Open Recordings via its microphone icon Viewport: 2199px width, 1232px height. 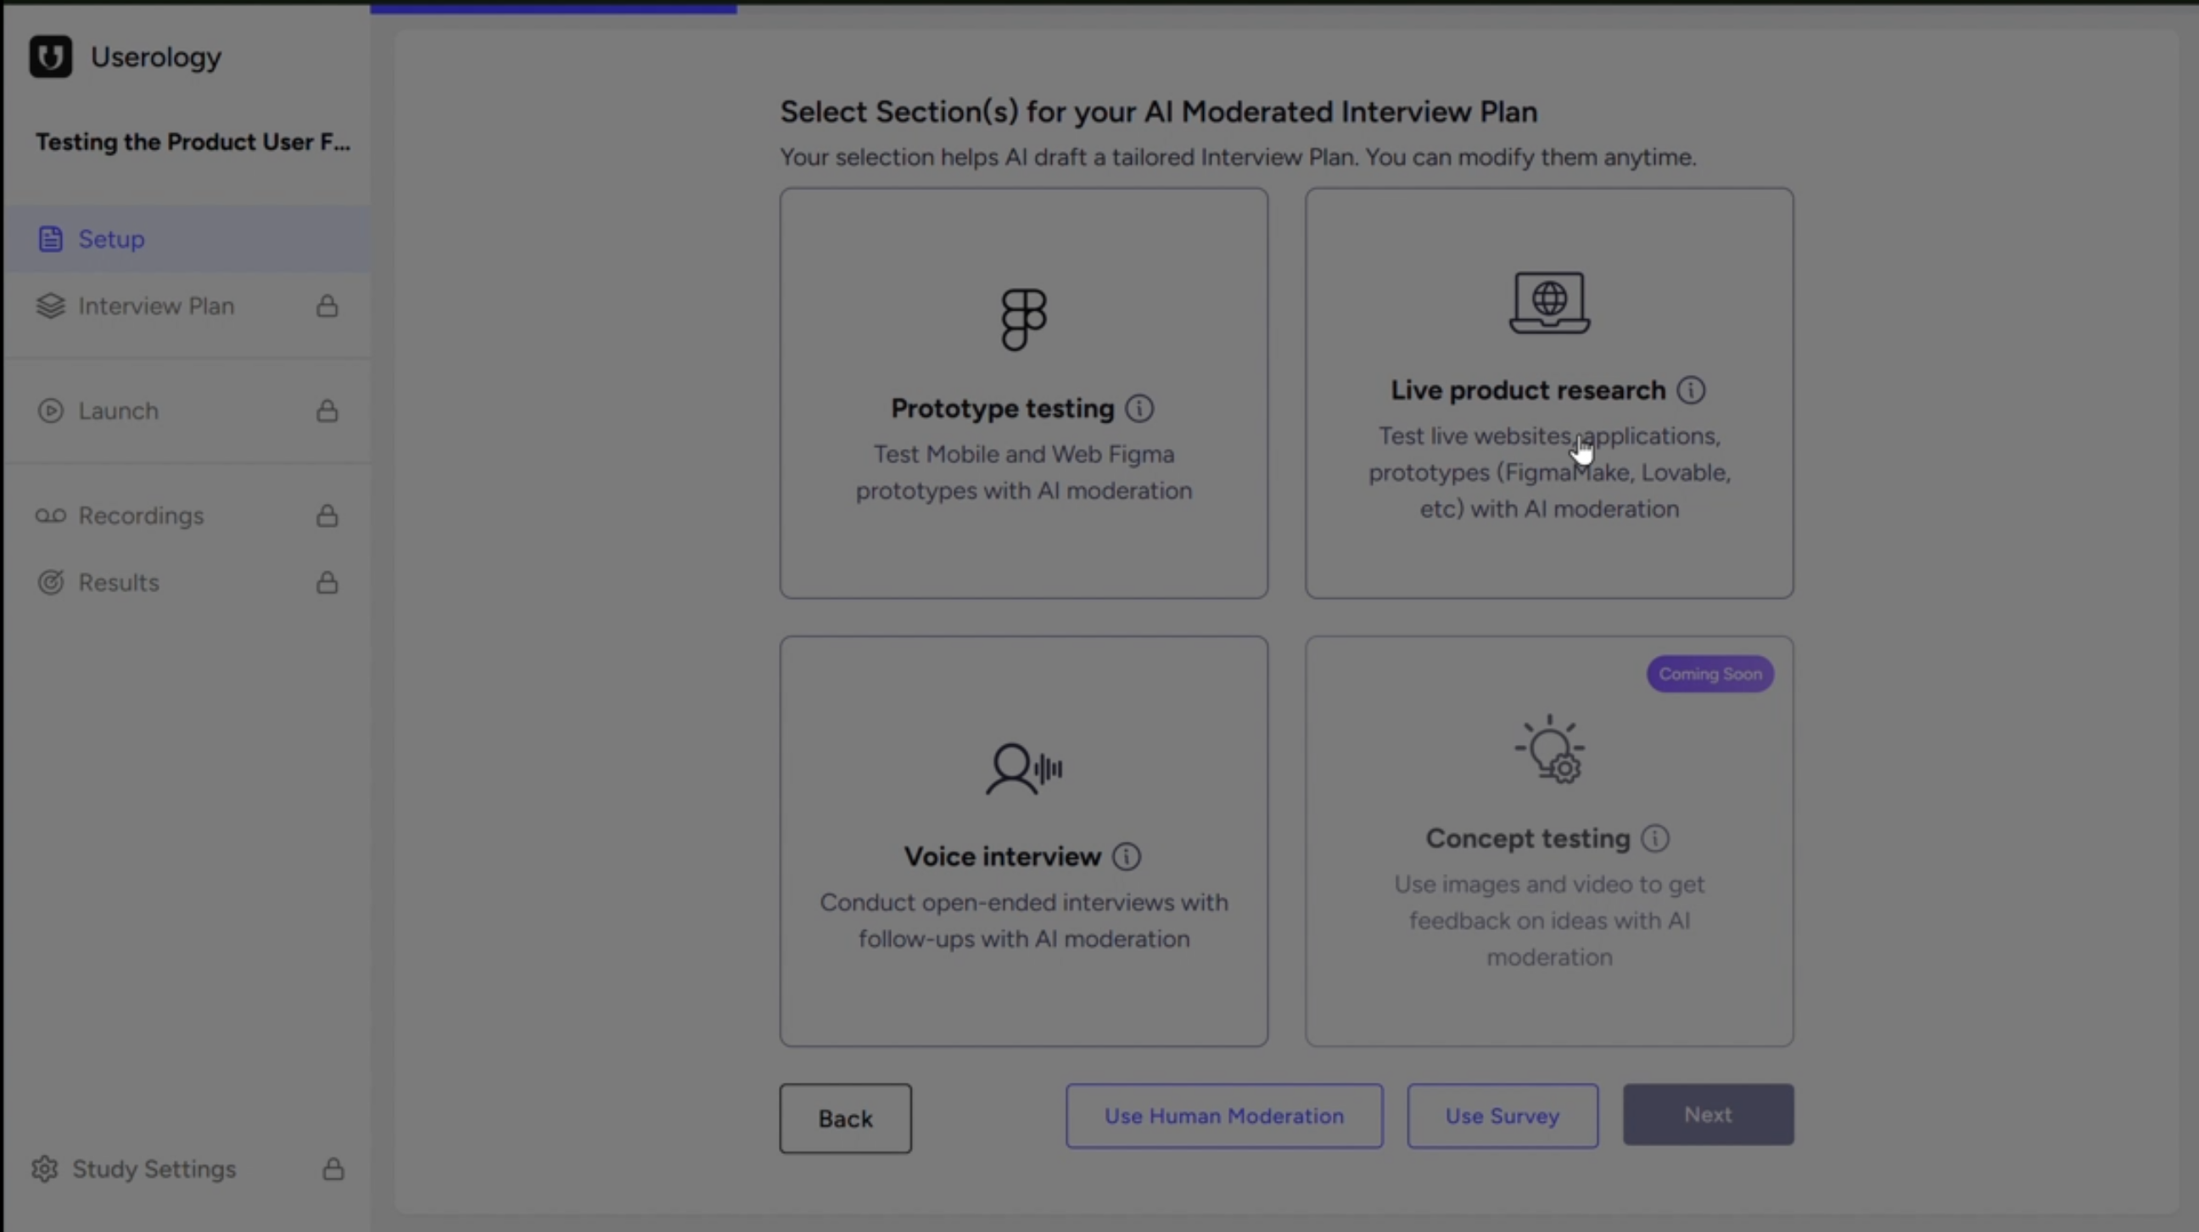[x=50, y=516]
